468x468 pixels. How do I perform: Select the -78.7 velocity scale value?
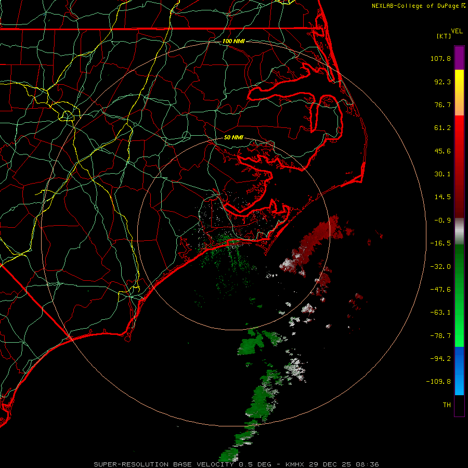[x=440, y=336]
